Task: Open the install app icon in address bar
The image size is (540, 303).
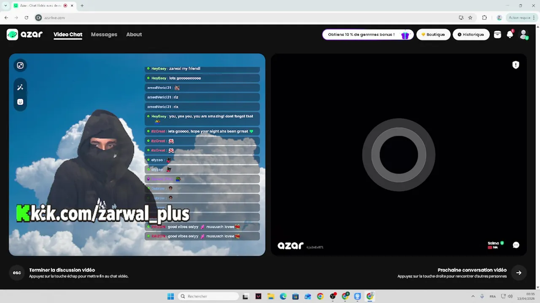Action: point(461,18)
